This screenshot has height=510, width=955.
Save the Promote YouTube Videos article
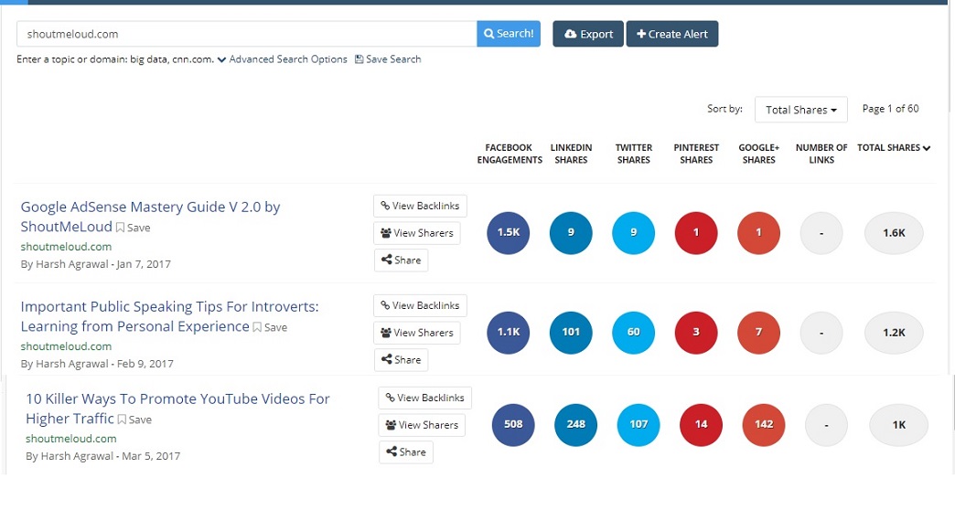pos(134,420)
